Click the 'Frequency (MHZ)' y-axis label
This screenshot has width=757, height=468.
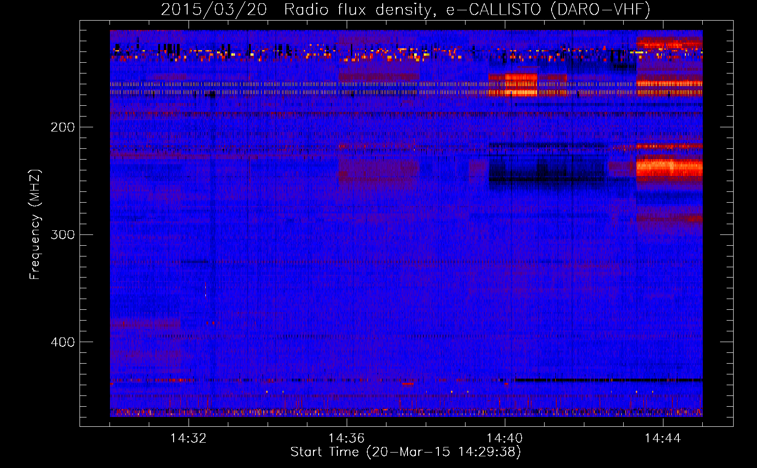point(35,224)
